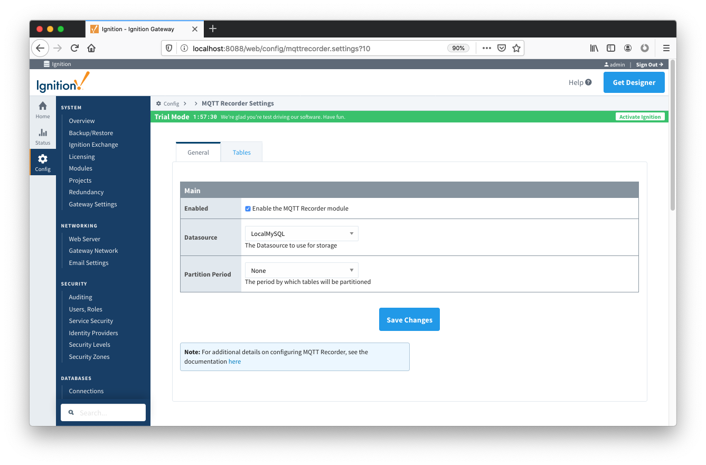Click the Config gear breadcrumb icon

158,103
